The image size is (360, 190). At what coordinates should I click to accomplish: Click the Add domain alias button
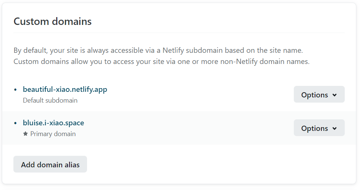coord(50,164)
